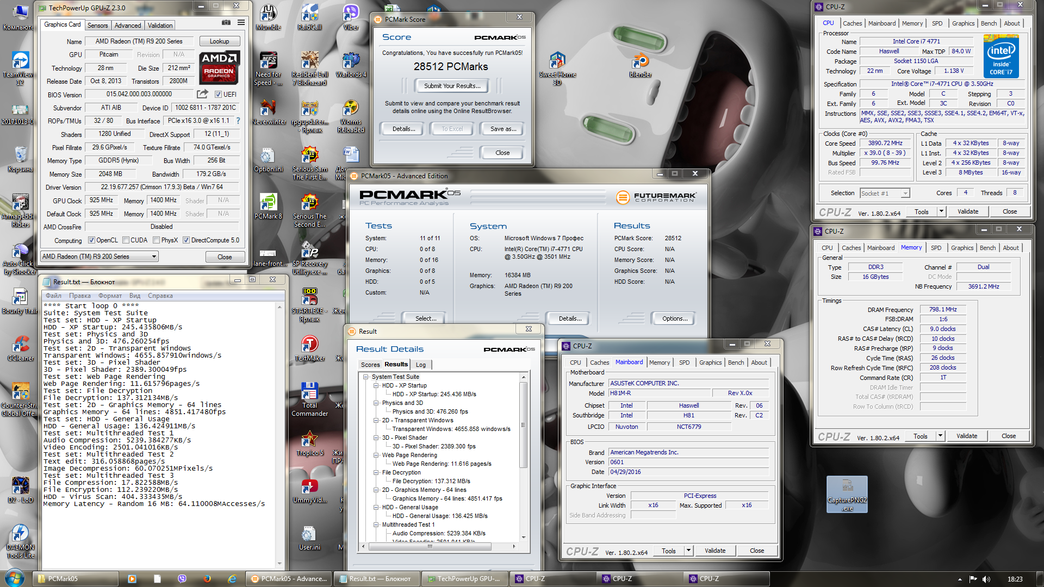Collapse the Web Page Rendering tree node
The image size is (1044, 587).
pyautogui.click(x=376, y=455)
